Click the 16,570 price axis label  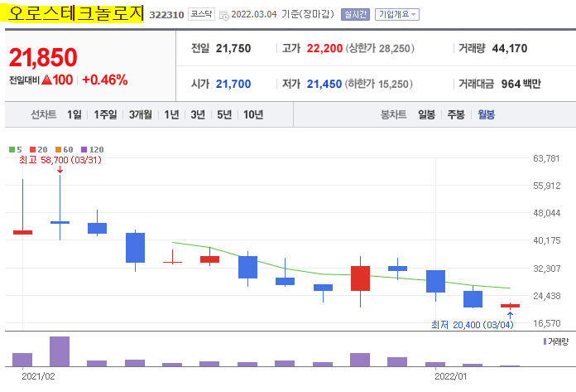click(x=546, y=323)
